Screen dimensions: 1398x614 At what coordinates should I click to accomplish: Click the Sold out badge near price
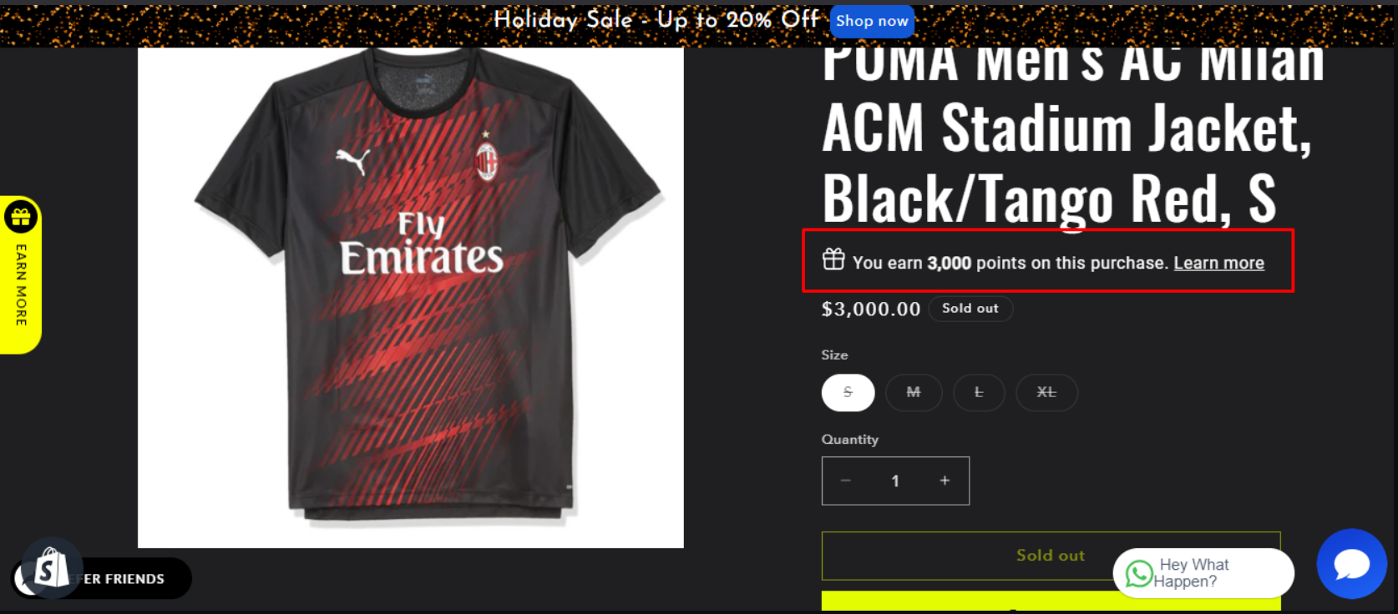click(970, 309)
